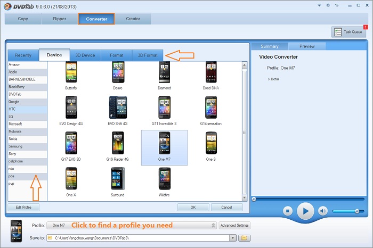This screenshot has width=373, height=248.
Task: Switch to the 3D Device tab
Action: [x=85, y=55]
